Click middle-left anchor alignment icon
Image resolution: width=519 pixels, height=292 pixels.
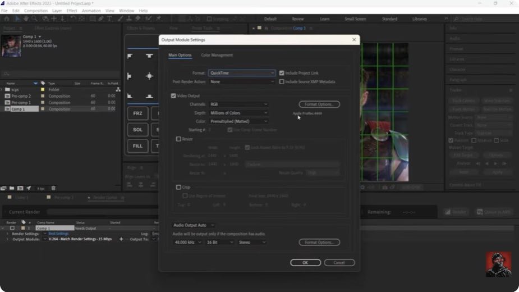(x=130, y=76)
